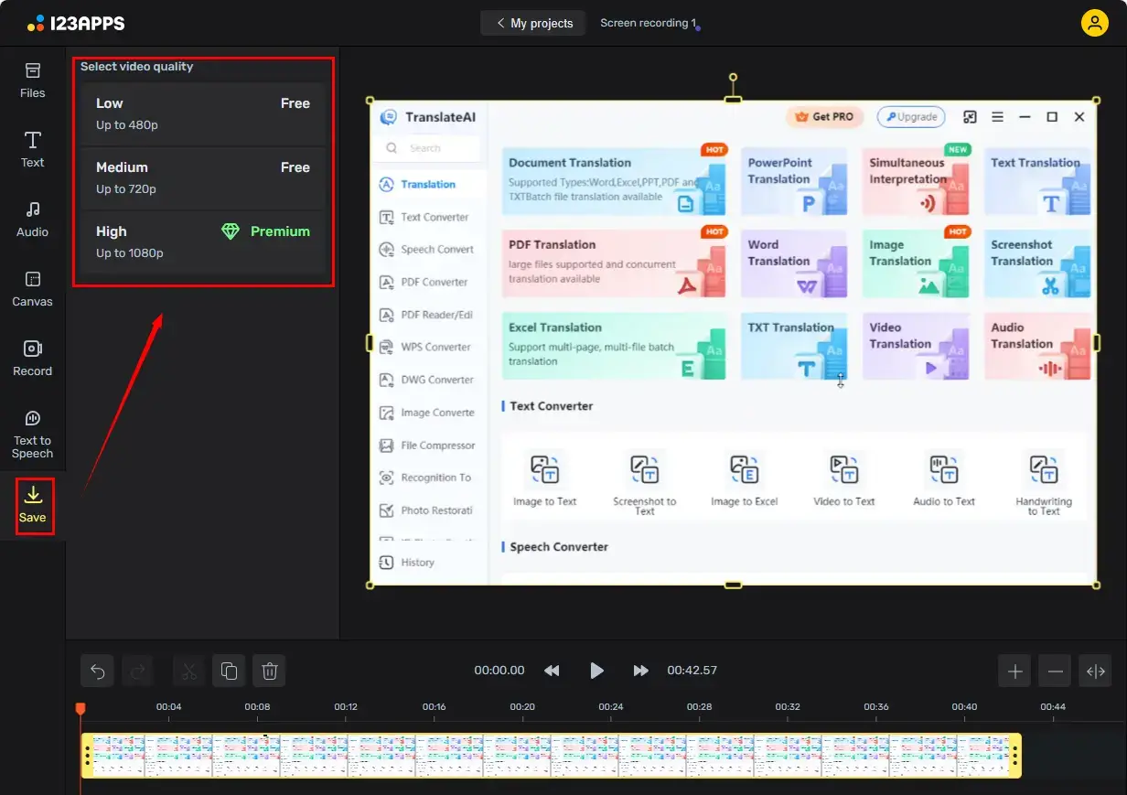The image size is (1127, 795).
Task: Click the Save icon in sidebar
Action: coord(33,496)
